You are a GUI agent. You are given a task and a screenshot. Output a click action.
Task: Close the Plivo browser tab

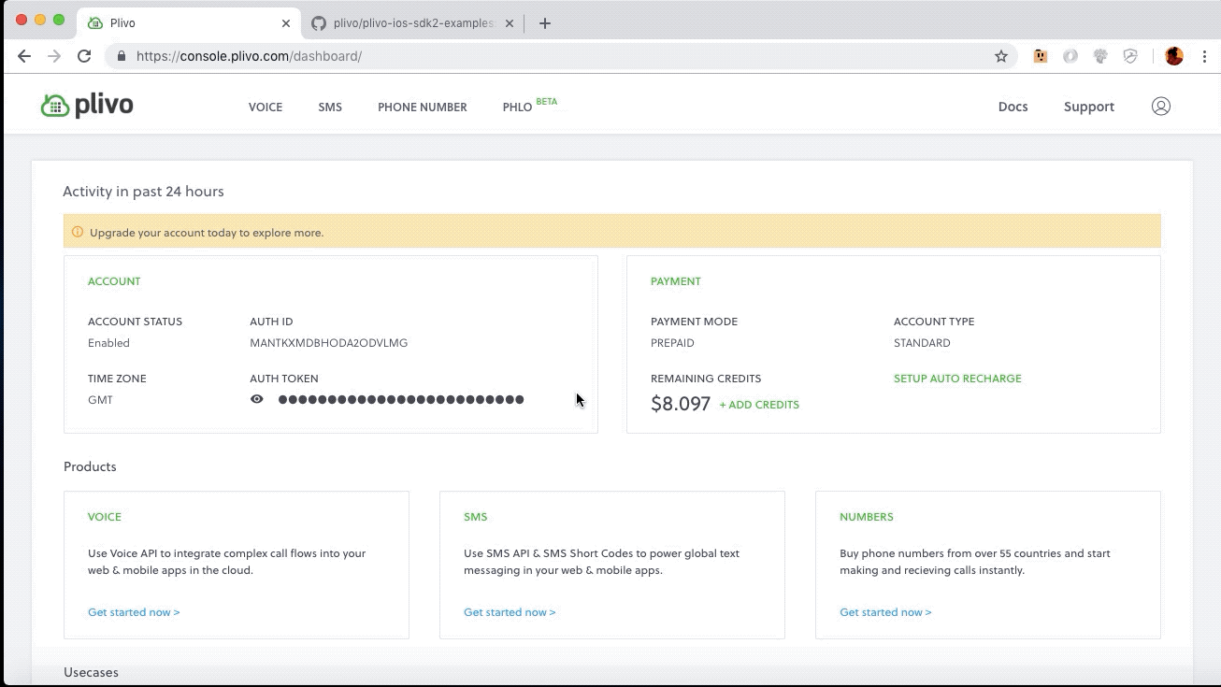pos(286,23)
